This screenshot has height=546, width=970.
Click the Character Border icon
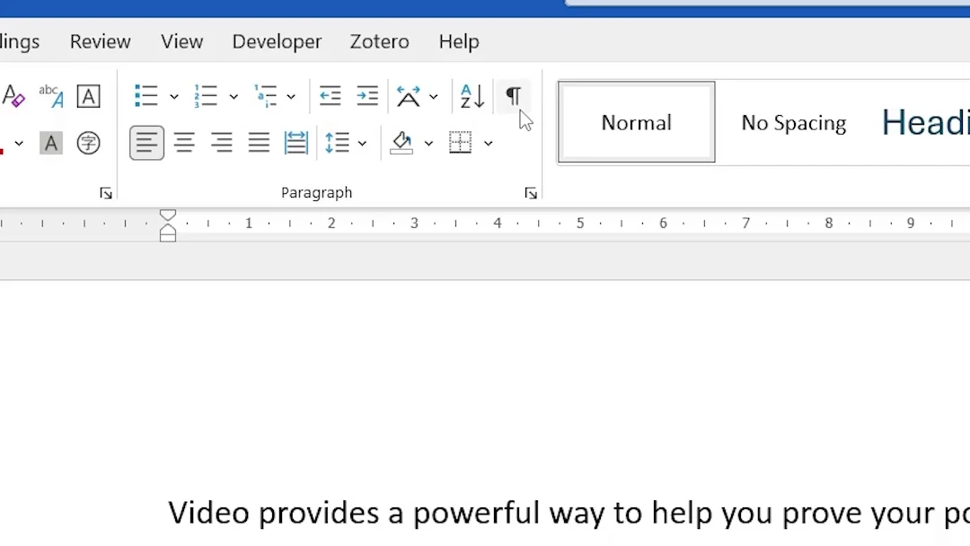pos(88,96)
